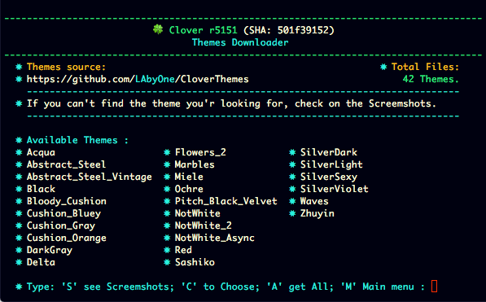The image size is (486, 302).
Task: Select the NotWhite_Async theme entry
Action: pos(214,238)
